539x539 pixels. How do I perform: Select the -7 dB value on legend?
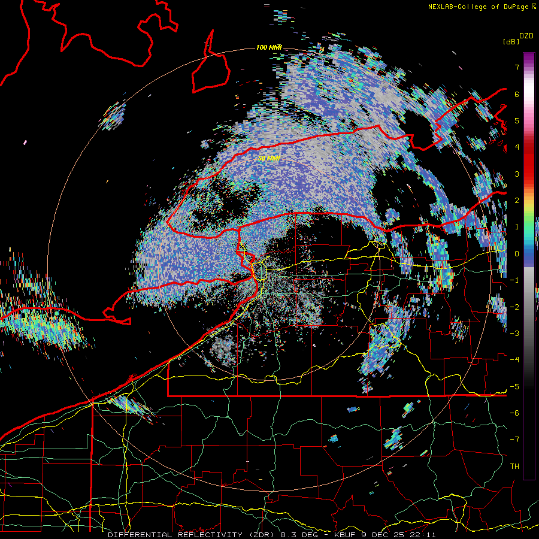click(x=514, y=440)
